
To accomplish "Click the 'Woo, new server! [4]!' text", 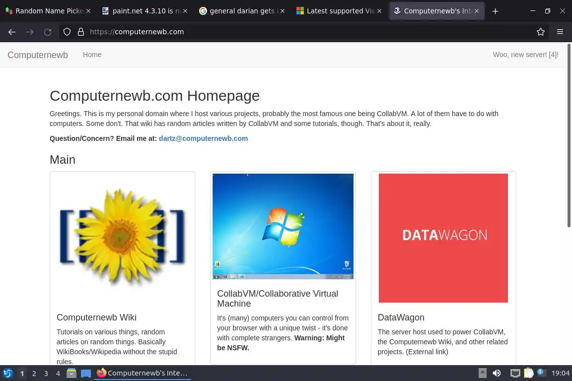I will pyautogui.click(x=525, y=55).
